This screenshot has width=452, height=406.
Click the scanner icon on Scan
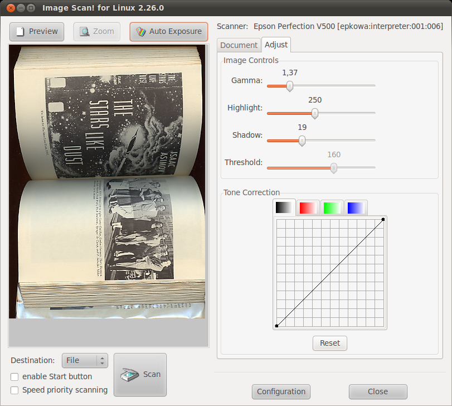pyautogui.click(x=129, y=375)
